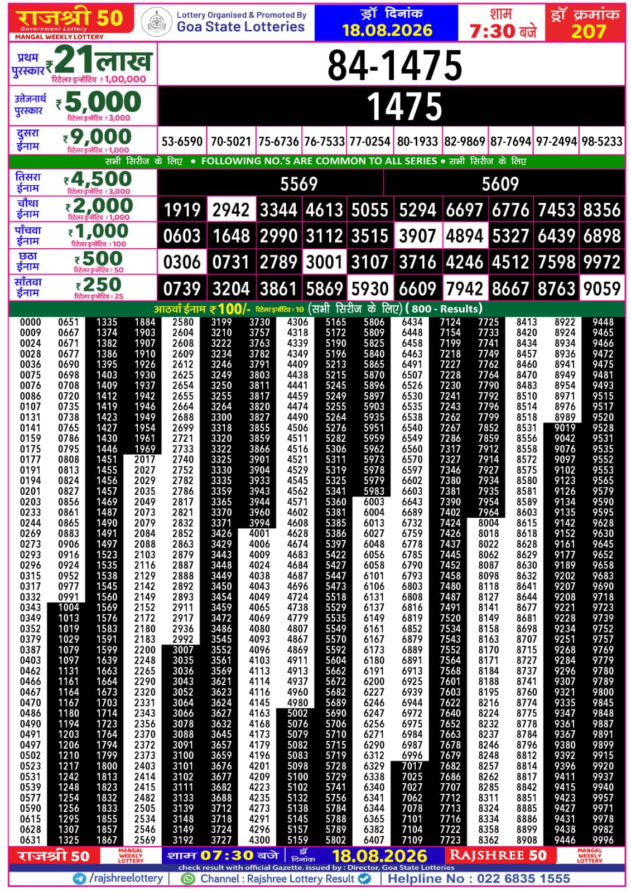Click the verified badge after Rajshree Lottery Result
The height and width of the screenshot is (892, 631).
point(364,879)
